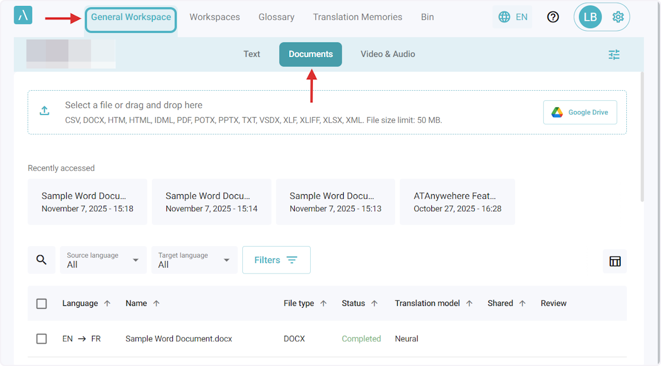The height and width of the screenshot is (366, 661).
Task: Click the Google Drive button
Action: tap(580, 112)
